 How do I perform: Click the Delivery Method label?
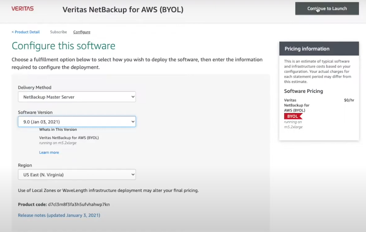click(x=35, y=88)
